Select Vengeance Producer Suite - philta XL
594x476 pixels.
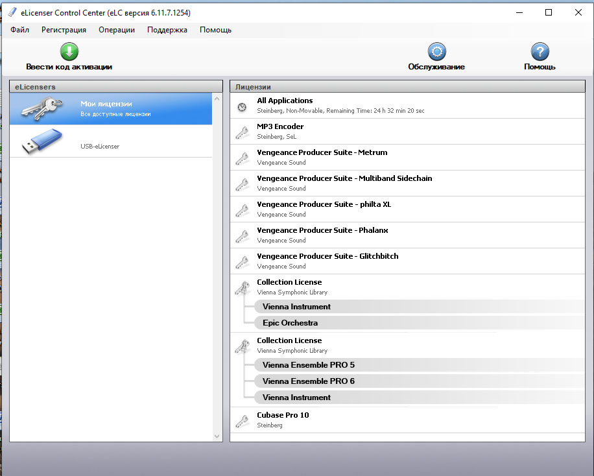(x=407, y=209)
